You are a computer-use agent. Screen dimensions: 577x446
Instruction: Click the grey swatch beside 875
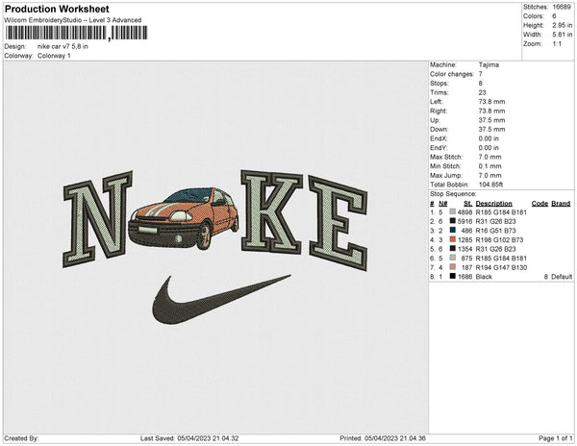pyautogui.click(x=453, y=258)
